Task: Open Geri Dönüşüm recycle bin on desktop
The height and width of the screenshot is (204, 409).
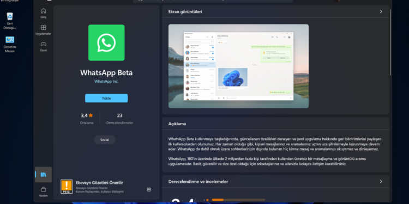Action: (x=10, y=21)
